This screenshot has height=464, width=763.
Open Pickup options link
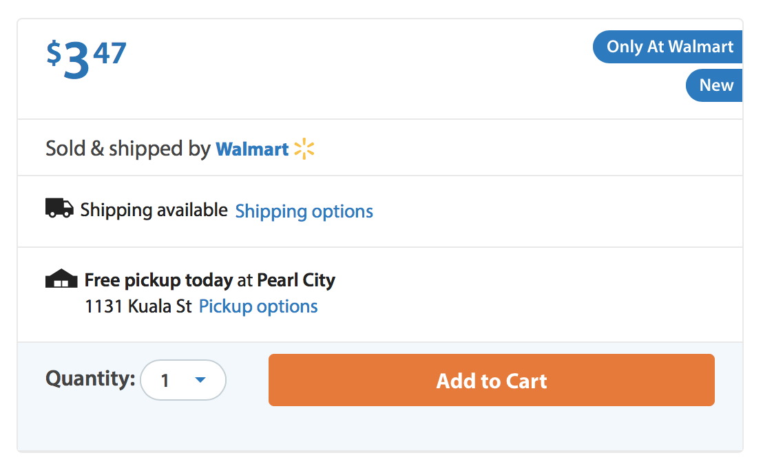(258, 306)
